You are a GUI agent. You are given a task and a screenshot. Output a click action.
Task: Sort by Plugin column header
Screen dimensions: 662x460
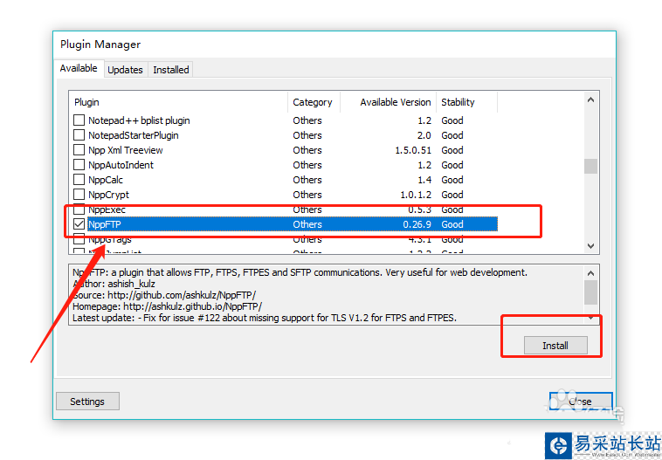click(x=179, y=102)
